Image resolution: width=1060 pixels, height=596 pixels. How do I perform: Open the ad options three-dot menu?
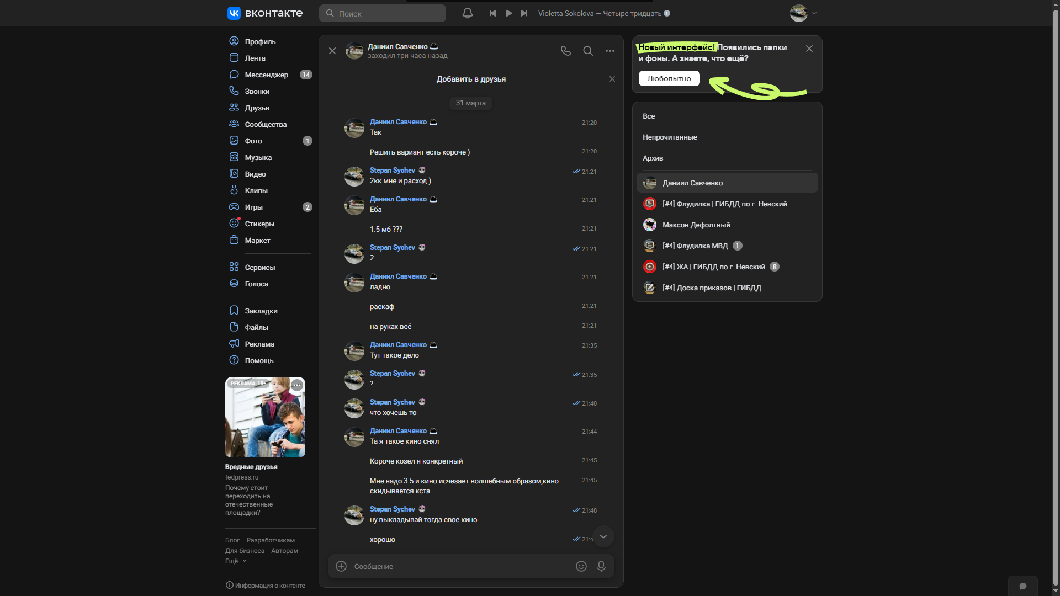click(297, 385)
